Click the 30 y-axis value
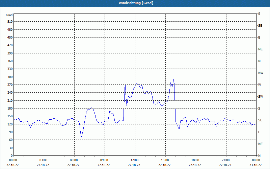 coord(11,148)
